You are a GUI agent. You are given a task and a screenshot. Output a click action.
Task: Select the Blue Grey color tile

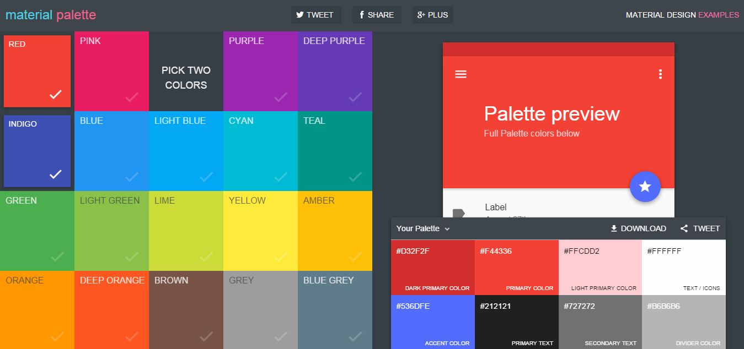pyautogui.click(x=335, y=310)
